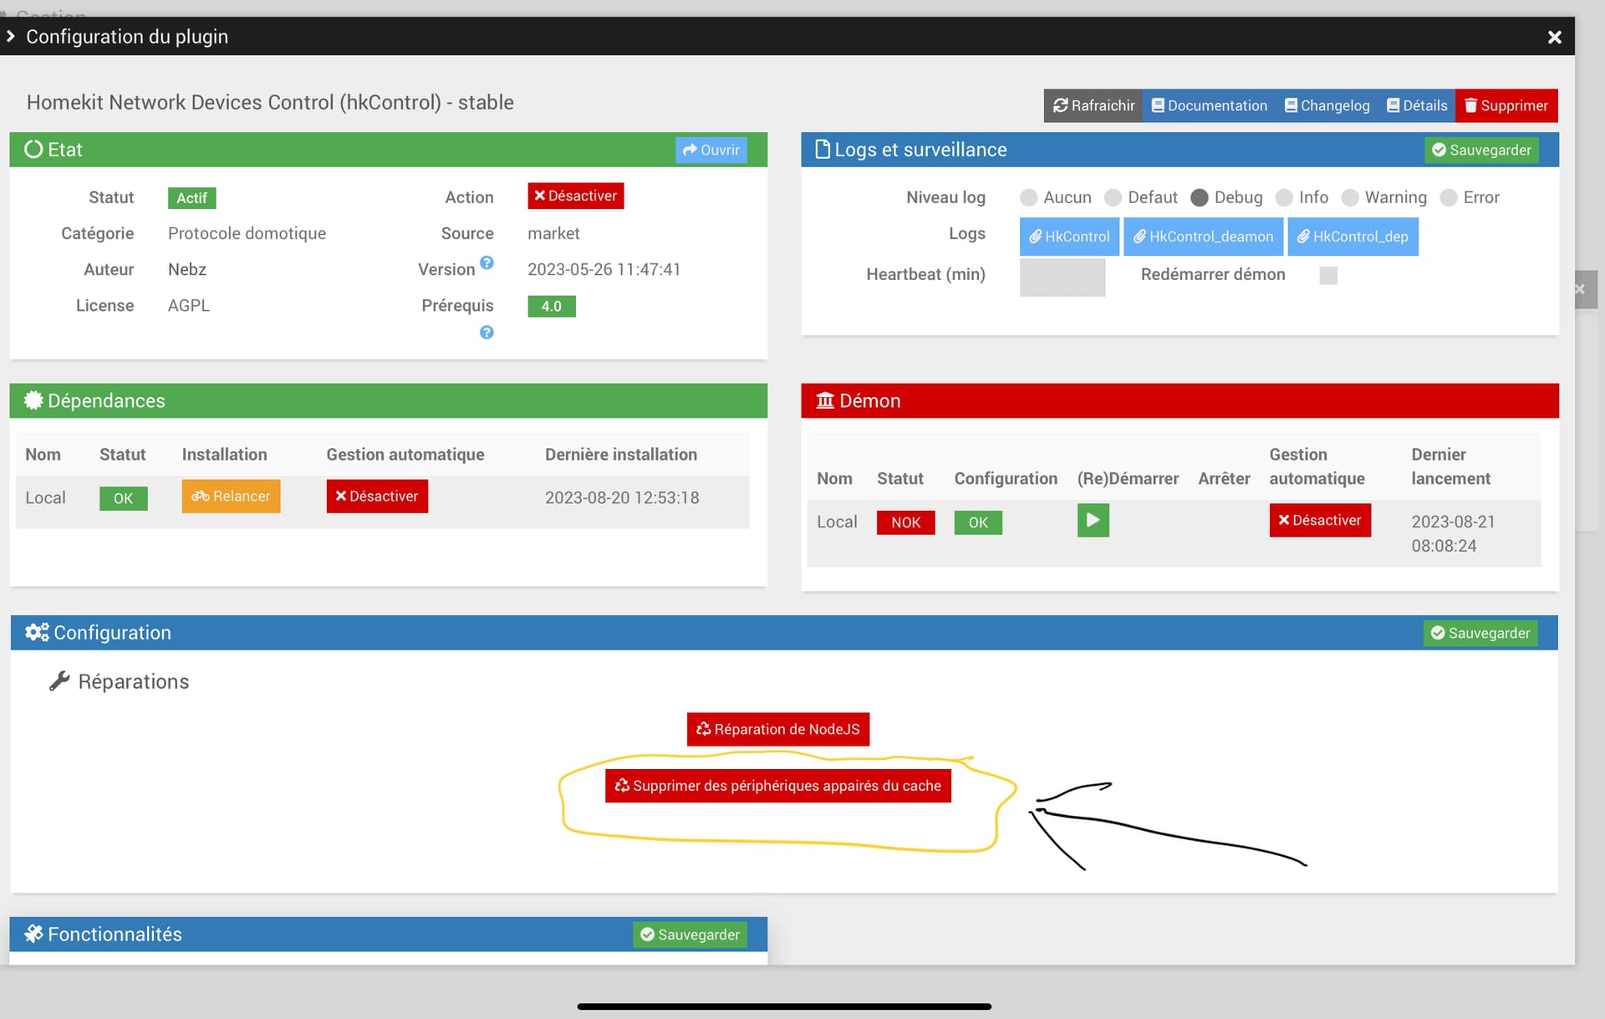The width and height of the screenshot is (1605, 1019).
Task: Choose Error log level option
Action: [1449, 197]
